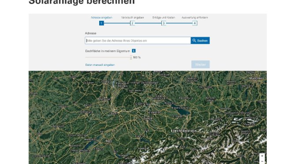This screenshot has height=164, width=291.
Task: Click the roof ownership percentage slider handle
Action: point(131,57)
